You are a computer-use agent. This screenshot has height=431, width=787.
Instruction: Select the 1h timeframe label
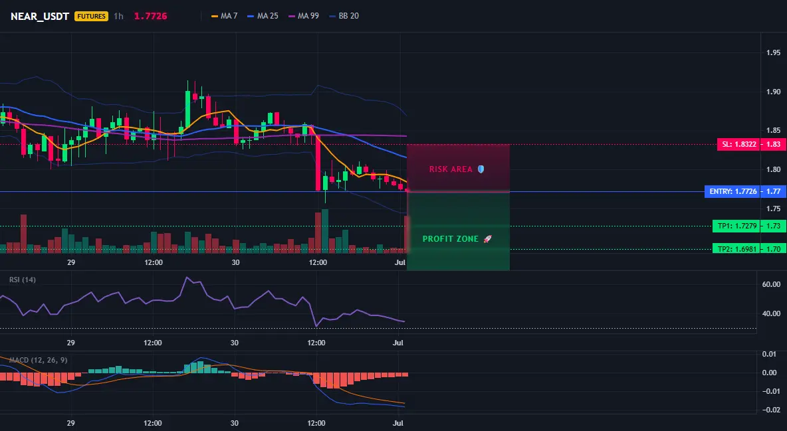click(118, 16)
